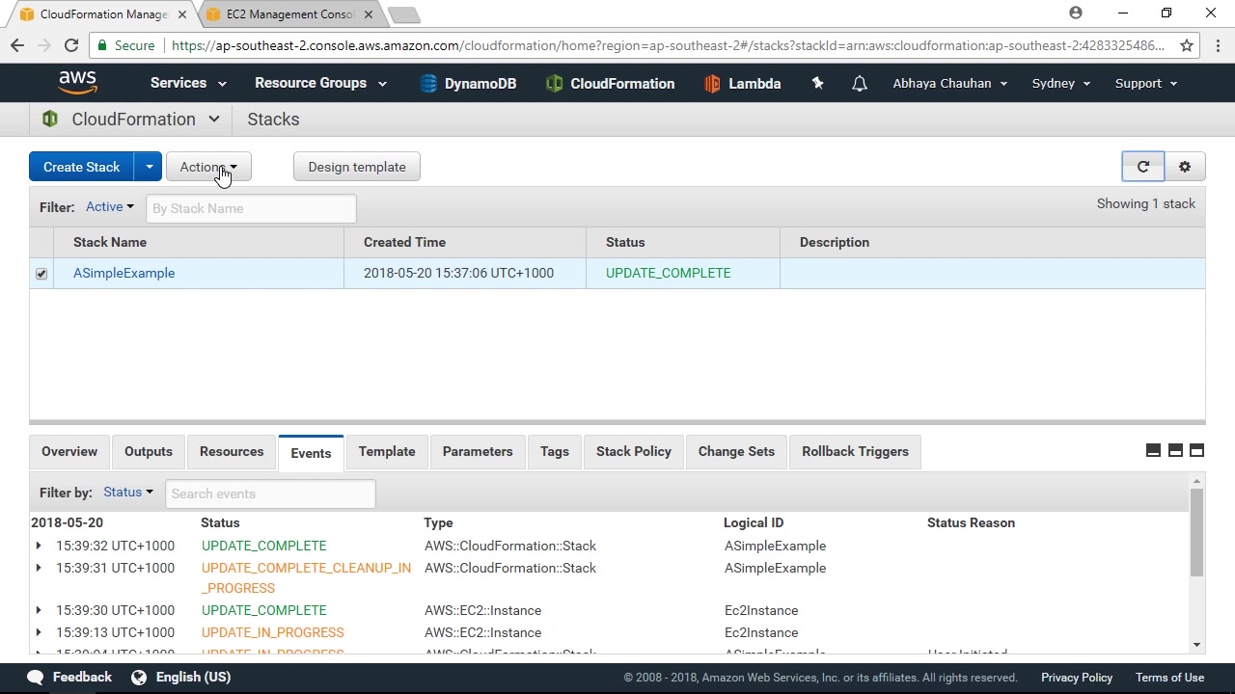Image resolution: width=1235 pixels, height=694 pixels.
Task: Click the AWS logo home icon
Action: (x=77, y=83)
